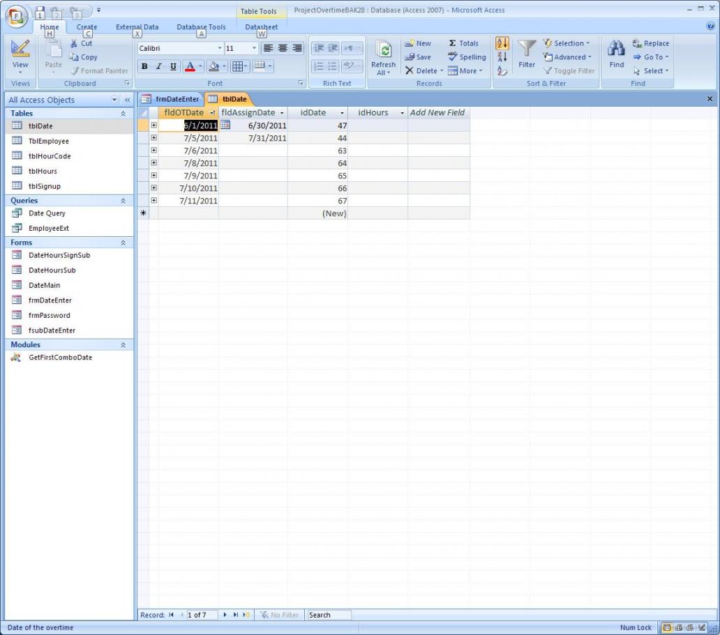Expand subdatasheet for 7/5/2011 row

[153, 137]
